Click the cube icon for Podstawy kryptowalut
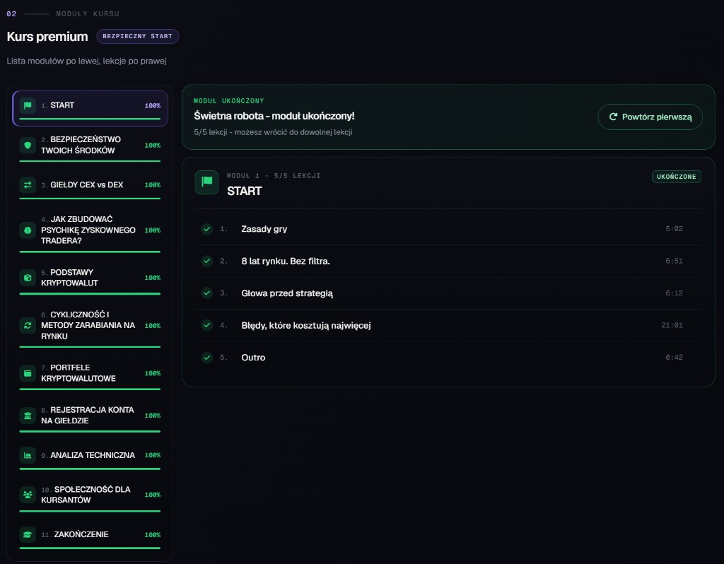The height and width of the screenshot is (564, 724). [28, 277]
